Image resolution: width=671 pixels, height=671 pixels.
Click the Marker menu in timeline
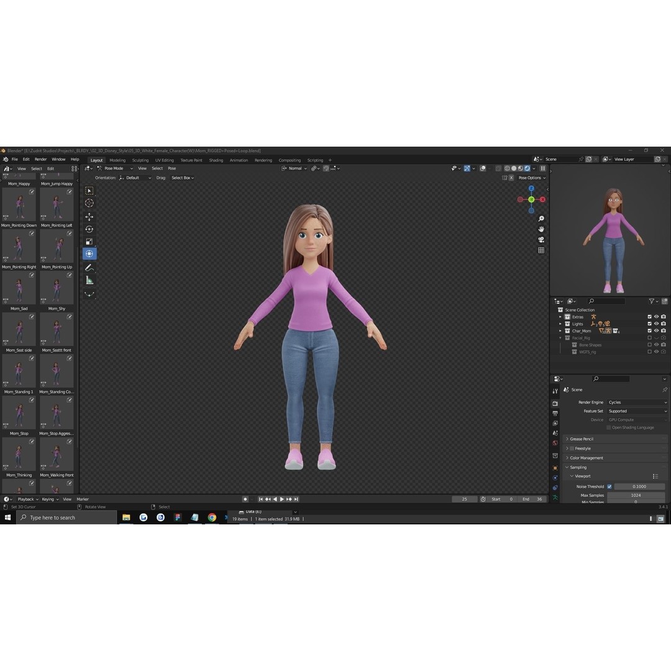(83, 500)
